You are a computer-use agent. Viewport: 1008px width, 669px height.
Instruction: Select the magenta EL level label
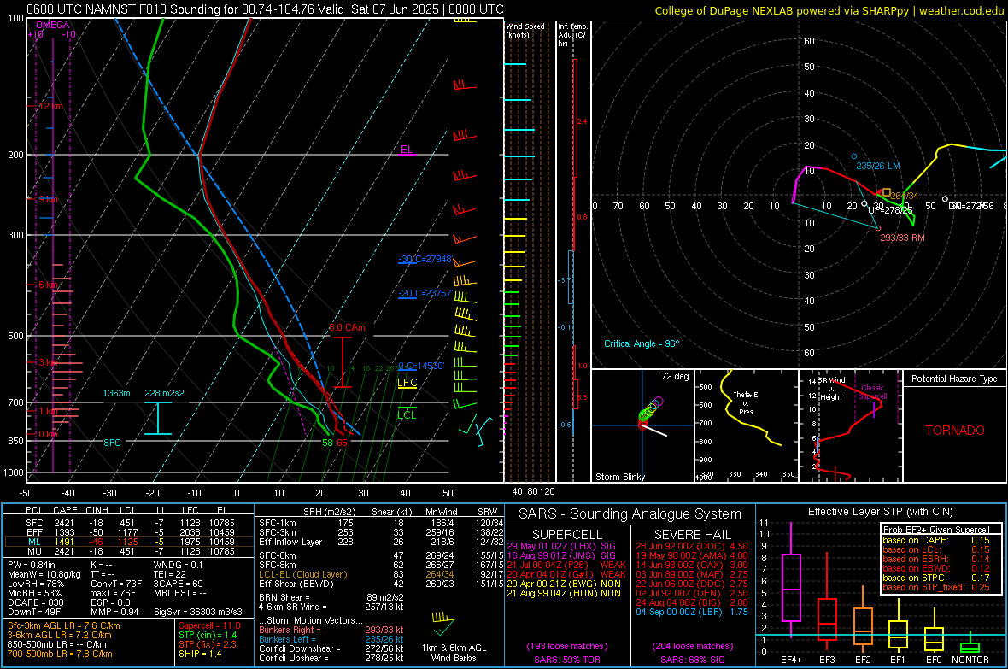(x=407, y=150)
